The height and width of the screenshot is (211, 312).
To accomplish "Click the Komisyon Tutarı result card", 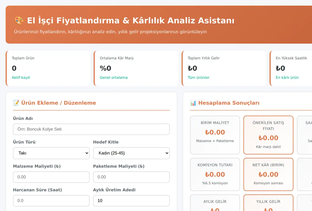I will tap(215, 174).
